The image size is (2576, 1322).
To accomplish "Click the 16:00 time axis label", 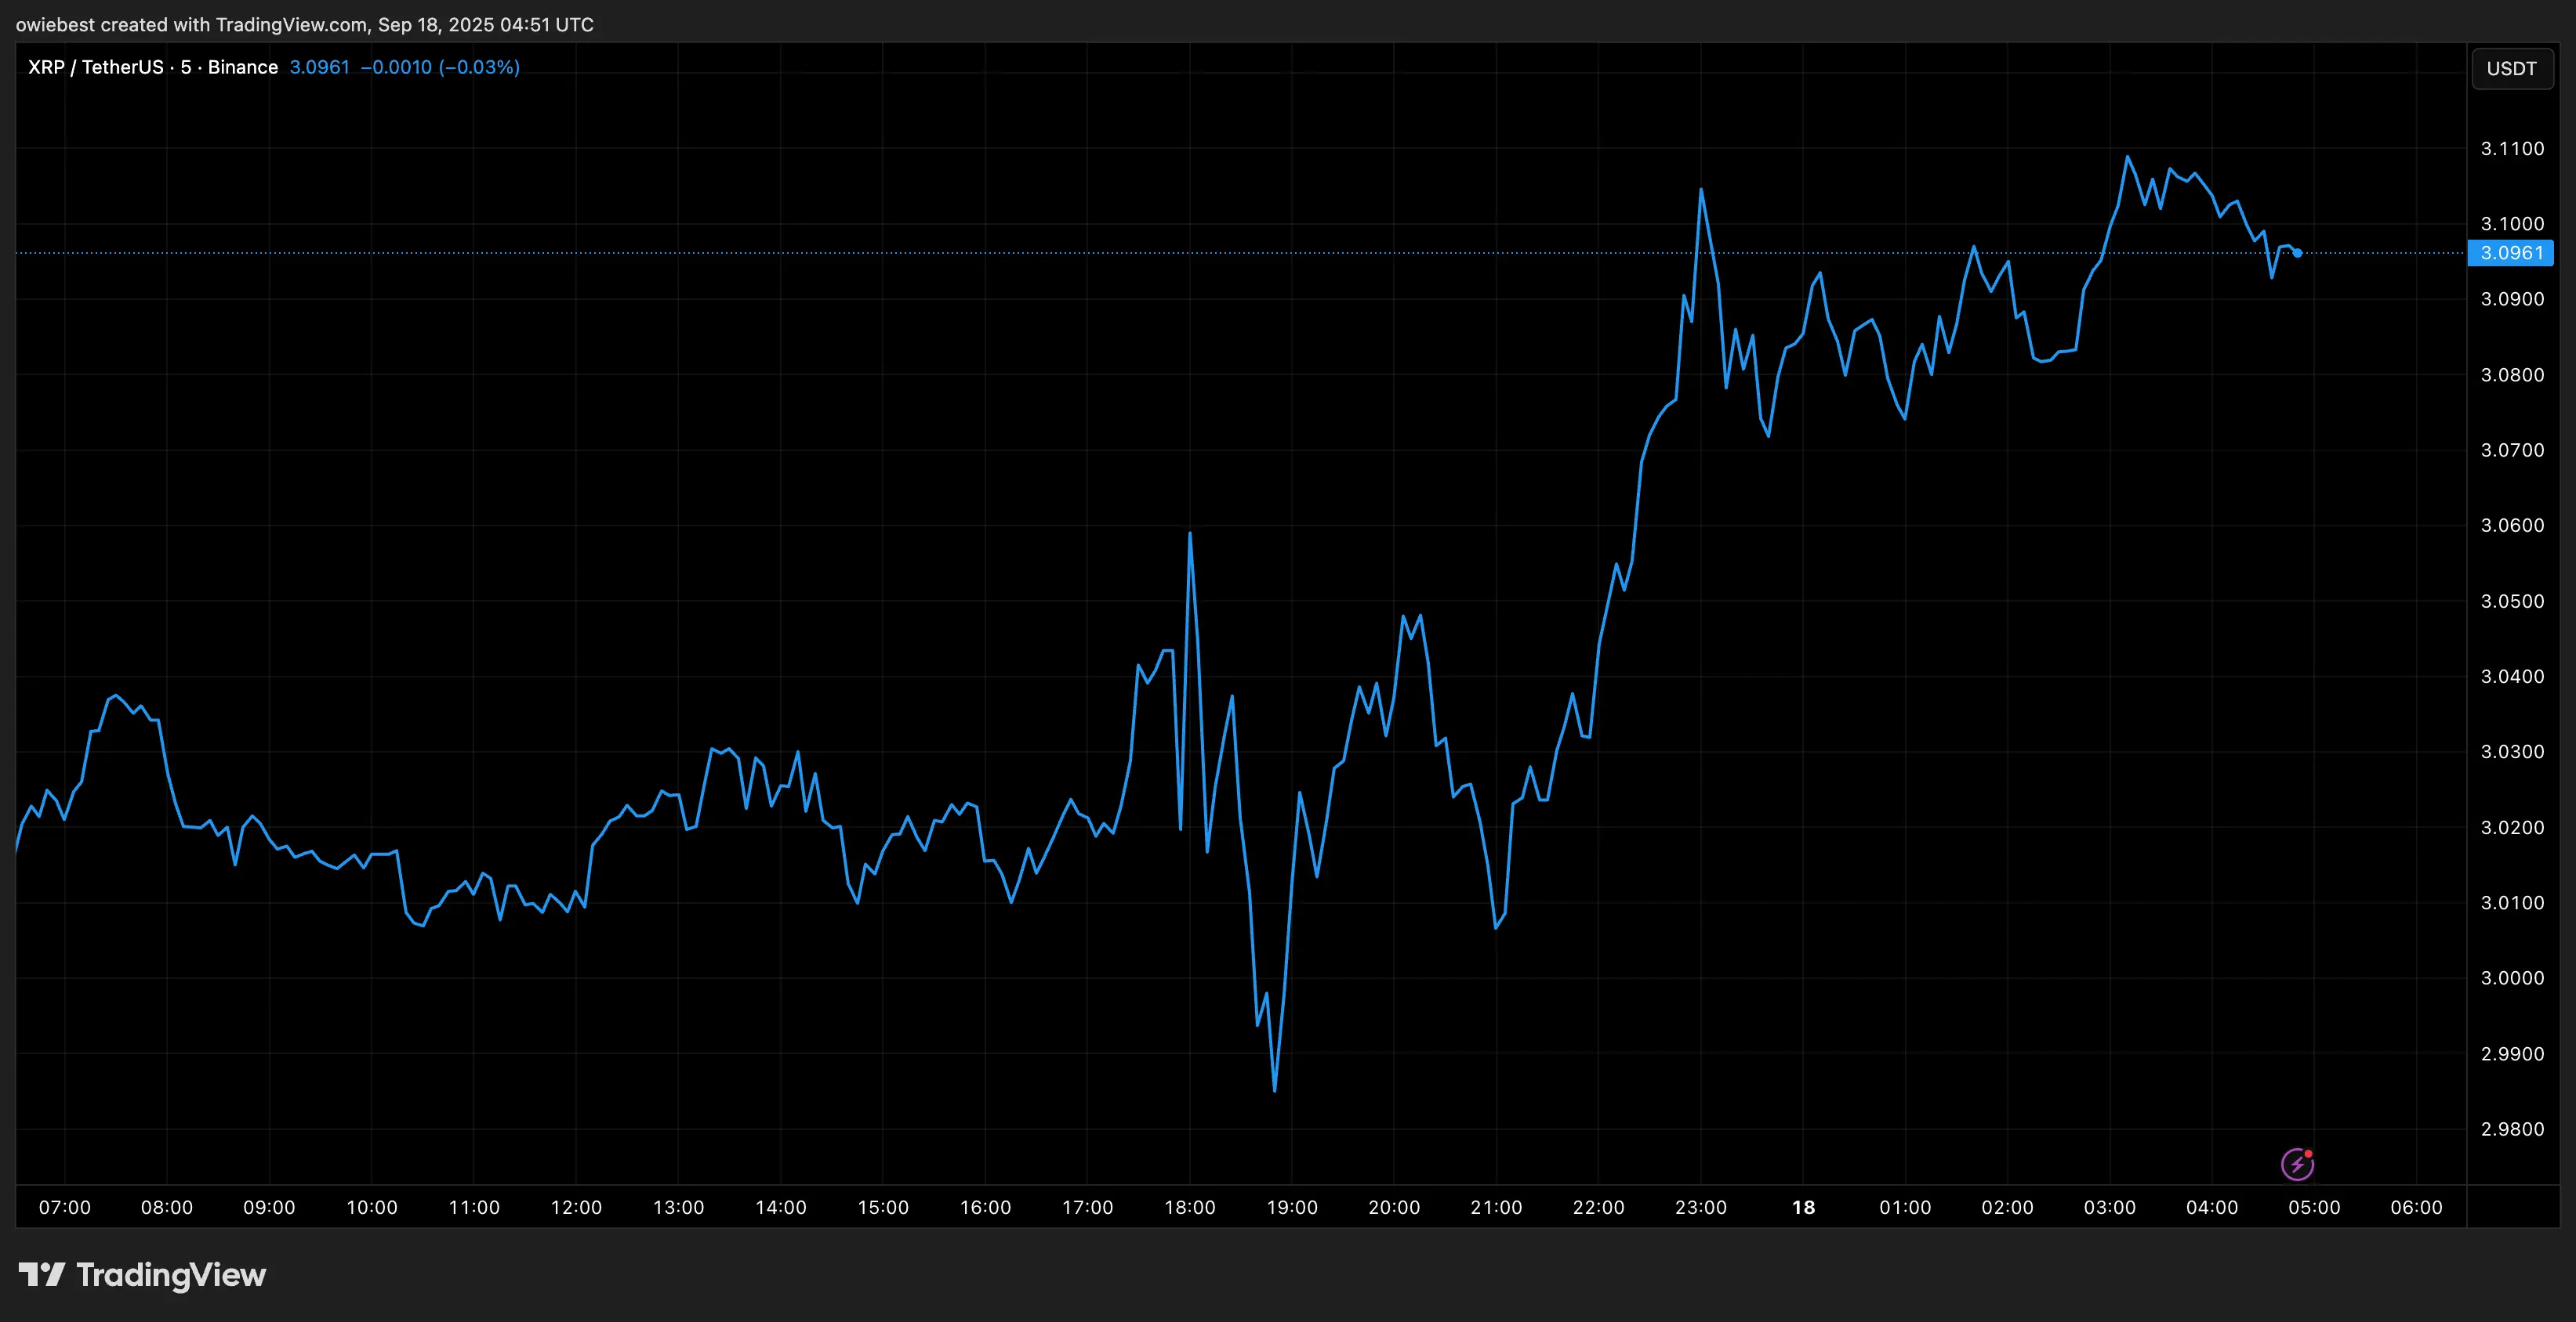I will (x=985, y=1207).
